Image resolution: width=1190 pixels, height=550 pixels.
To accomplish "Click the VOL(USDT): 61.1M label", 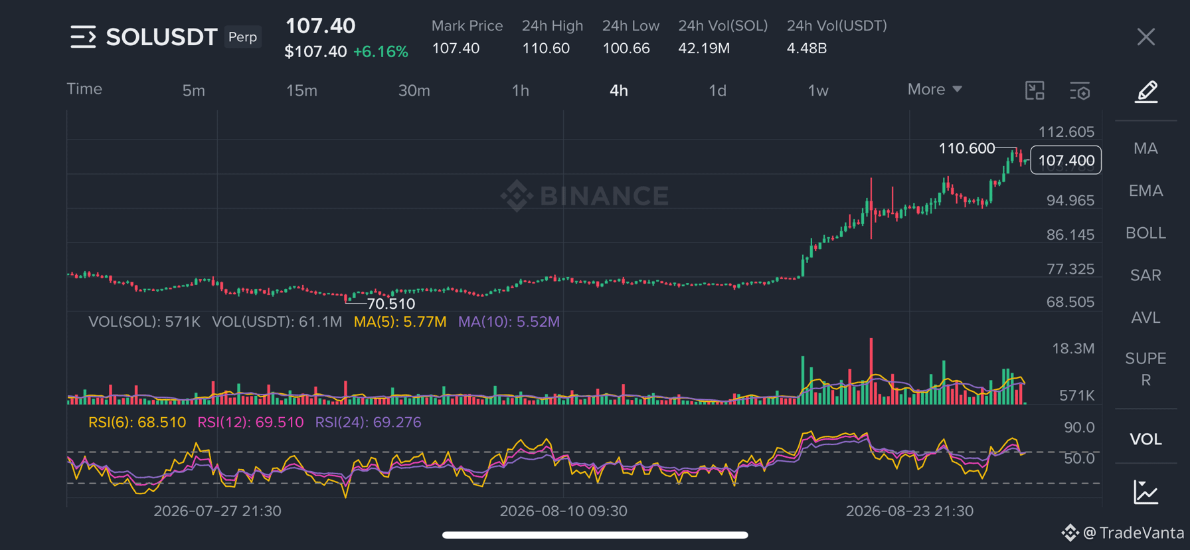I will (x=277, y=321).
